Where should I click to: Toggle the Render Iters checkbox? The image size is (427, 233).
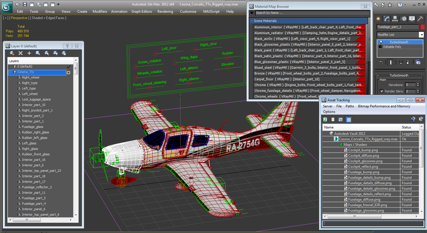click(382, 91)
